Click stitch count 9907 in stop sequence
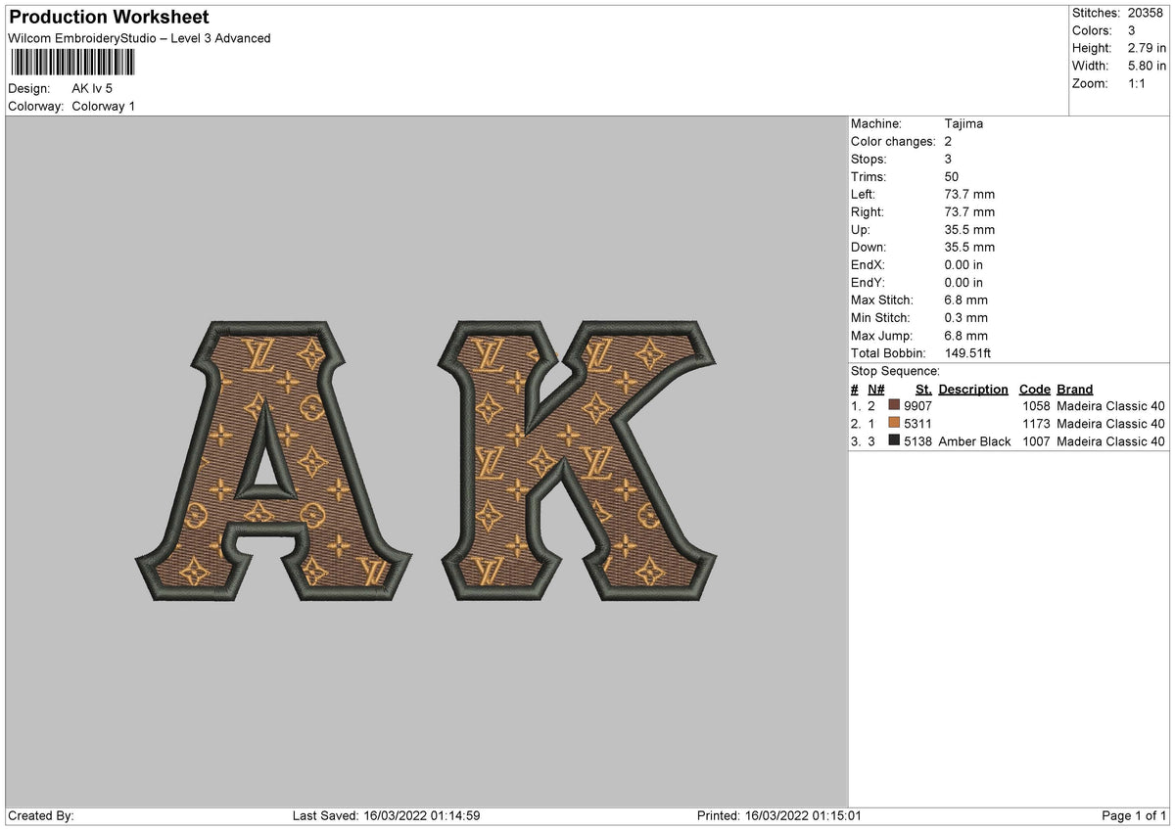The image size is (1175, 830). pos(917,406)
